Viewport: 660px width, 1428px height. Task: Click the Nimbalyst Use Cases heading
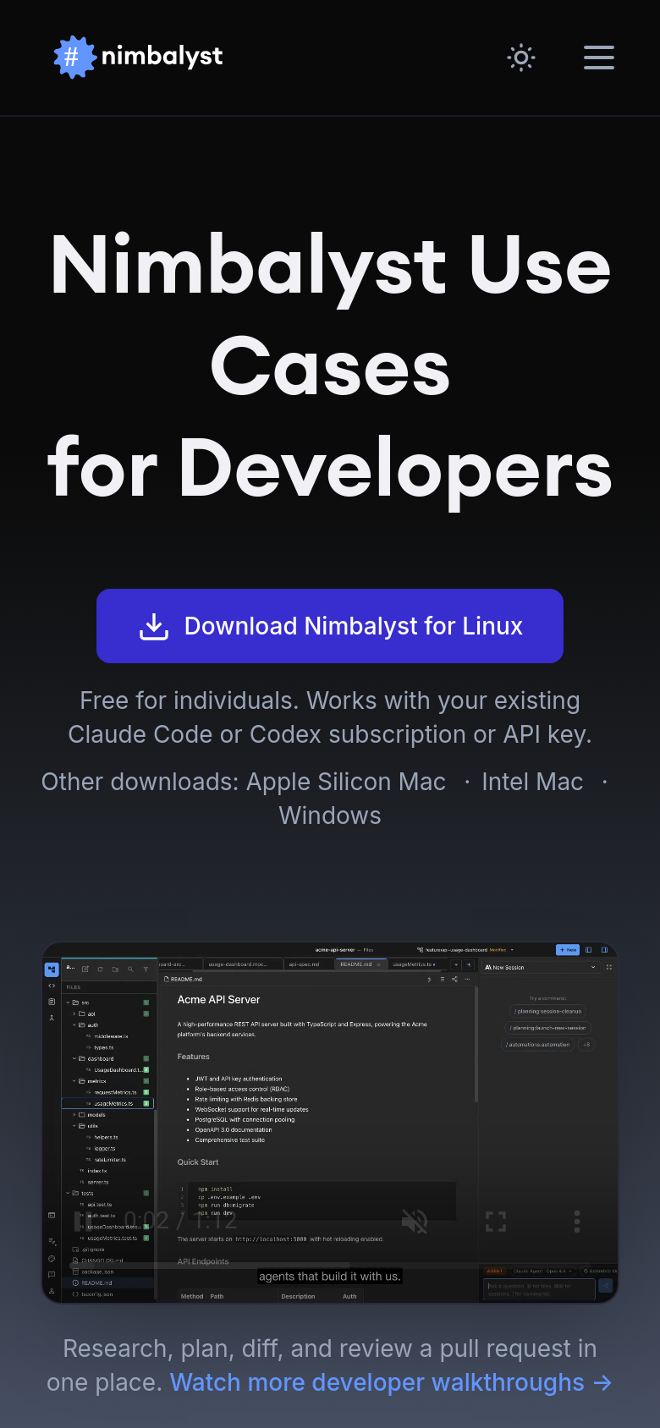(330, 366)
